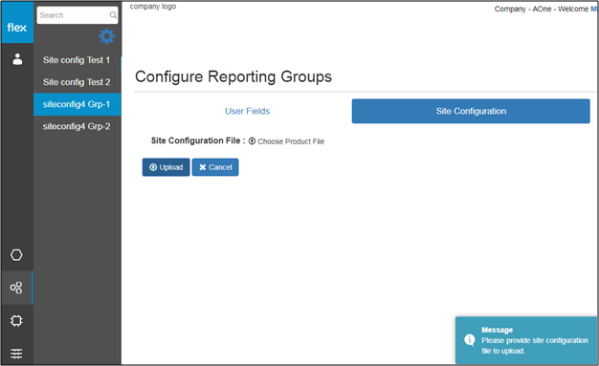Click the blue settings gear icon
The image size is (599, 366).
coord(106,36)
